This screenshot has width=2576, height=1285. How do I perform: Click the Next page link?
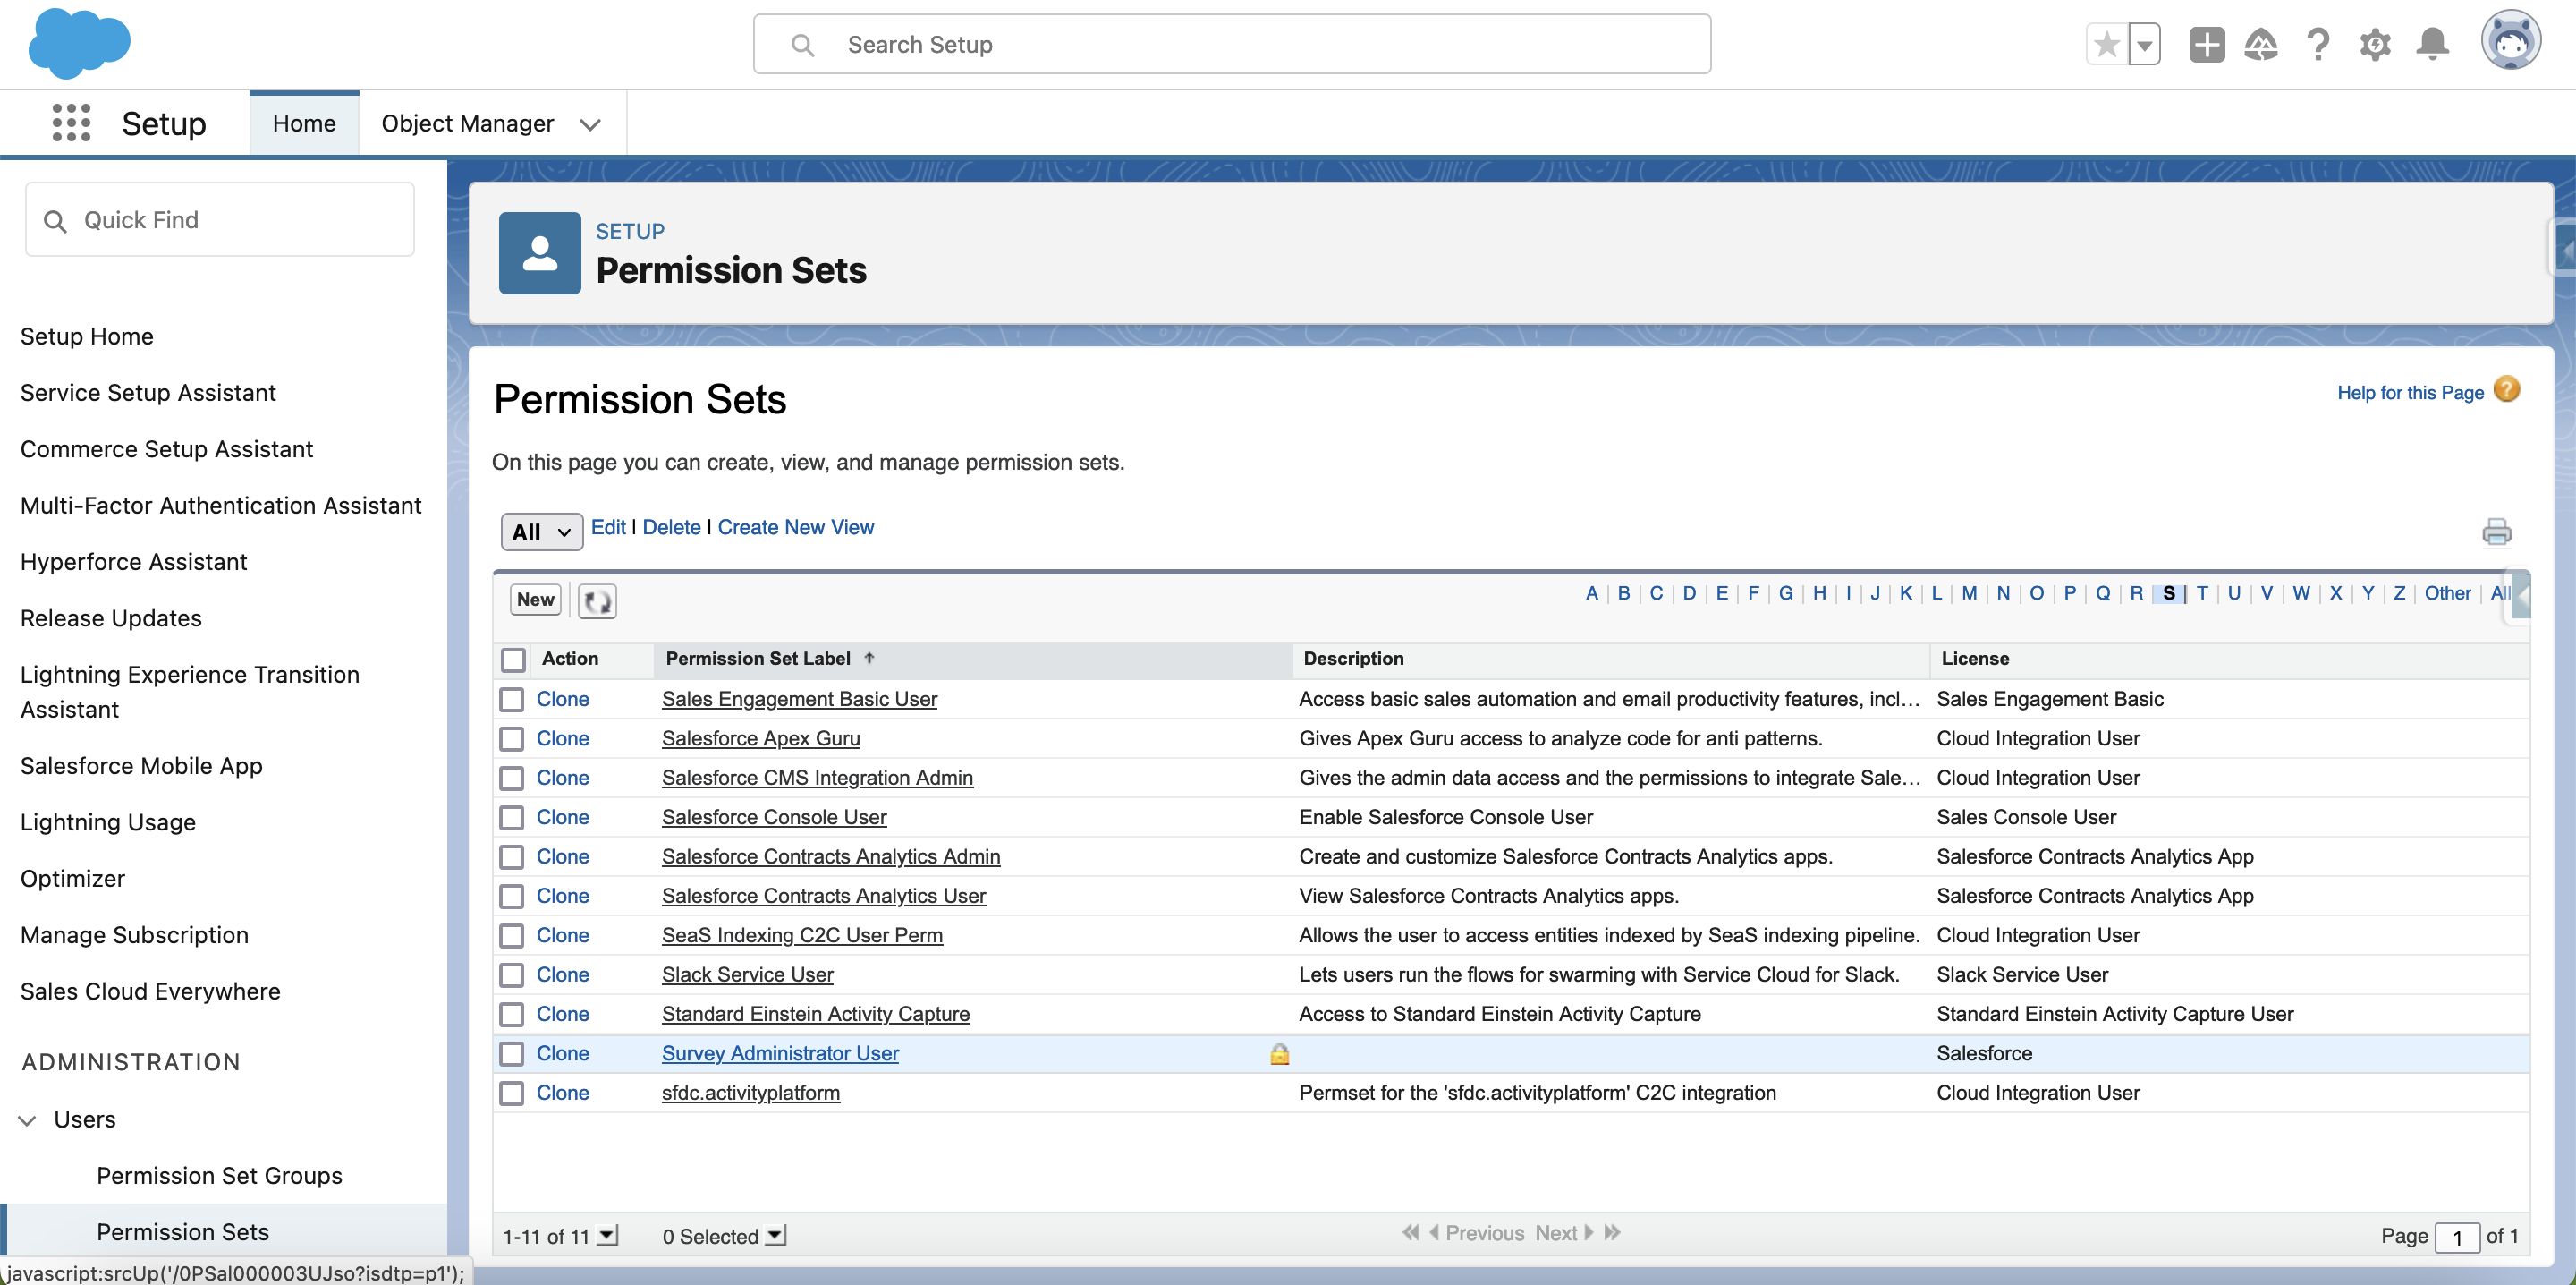click(1556, 1233)
